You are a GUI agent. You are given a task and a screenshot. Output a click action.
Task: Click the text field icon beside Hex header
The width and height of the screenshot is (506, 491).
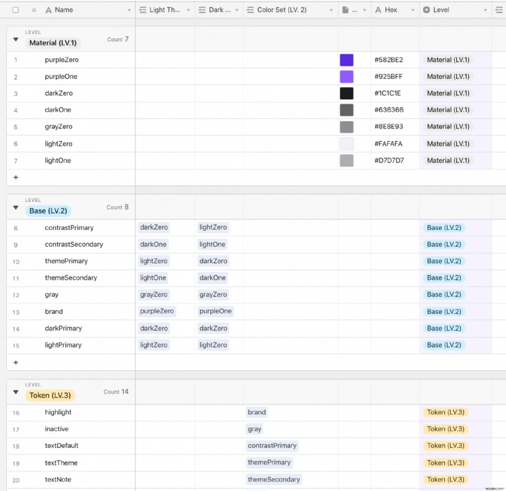(x=379, y=9)
